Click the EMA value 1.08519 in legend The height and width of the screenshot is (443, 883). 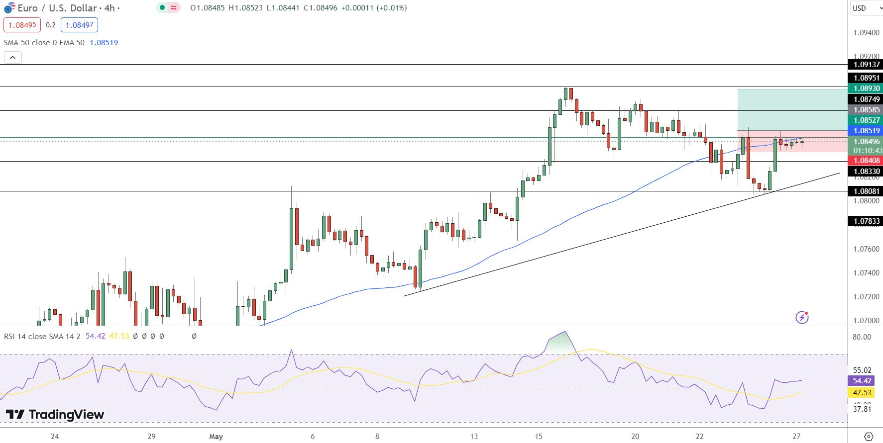[104, 43]
